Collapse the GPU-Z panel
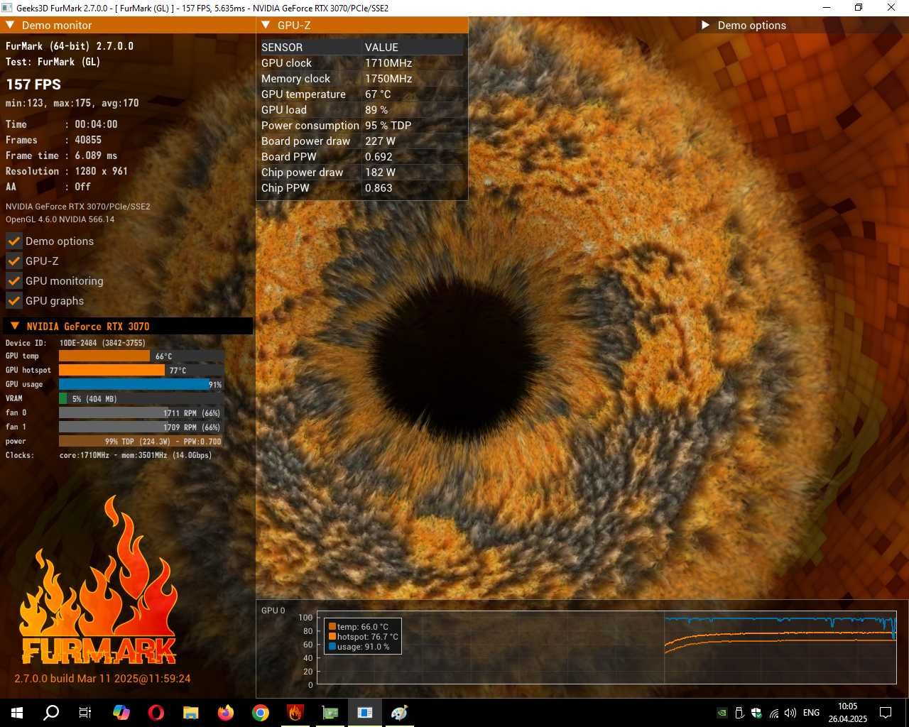 [266, 25]
